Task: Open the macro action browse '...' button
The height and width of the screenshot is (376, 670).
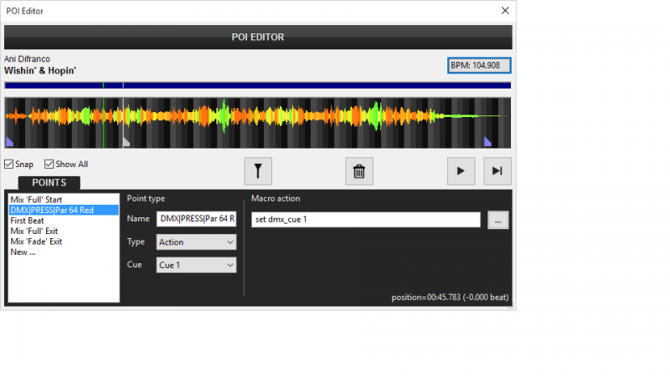Action: point(497,220)
